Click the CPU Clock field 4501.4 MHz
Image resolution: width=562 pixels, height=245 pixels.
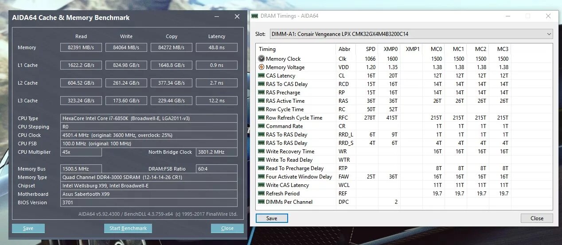tap(149, 135)
